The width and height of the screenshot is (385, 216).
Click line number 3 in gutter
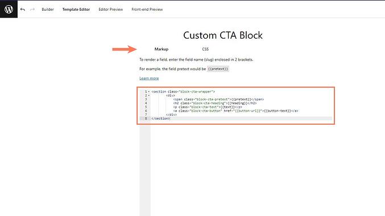[x=146, y=99]
